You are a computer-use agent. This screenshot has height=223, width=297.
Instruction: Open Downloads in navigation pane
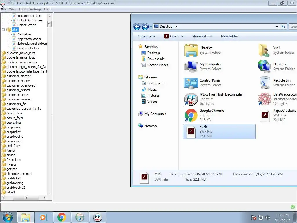click(x=156, y=59)
